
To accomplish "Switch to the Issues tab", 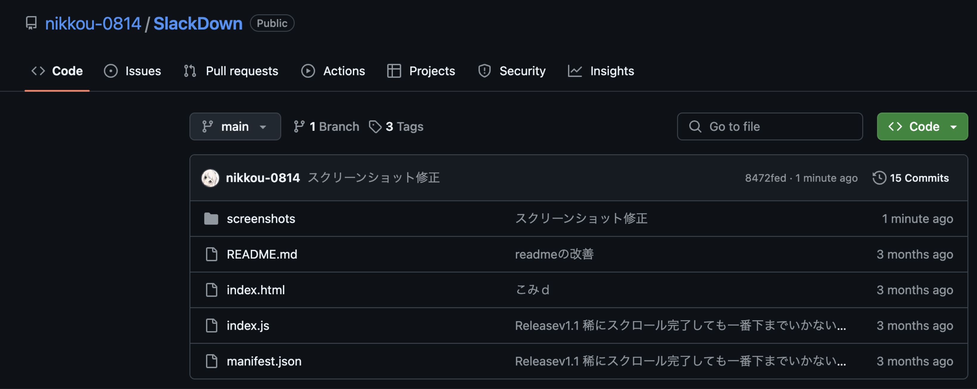I will point(132,71).
